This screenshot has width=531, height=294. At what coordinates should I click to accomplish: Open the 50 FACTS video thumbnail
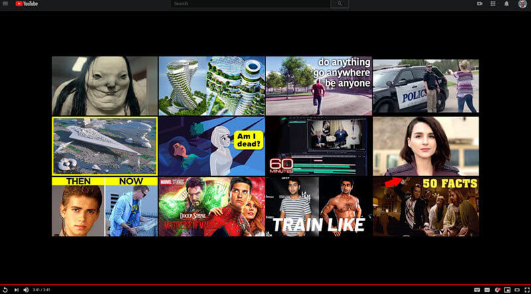click(425, 207)
